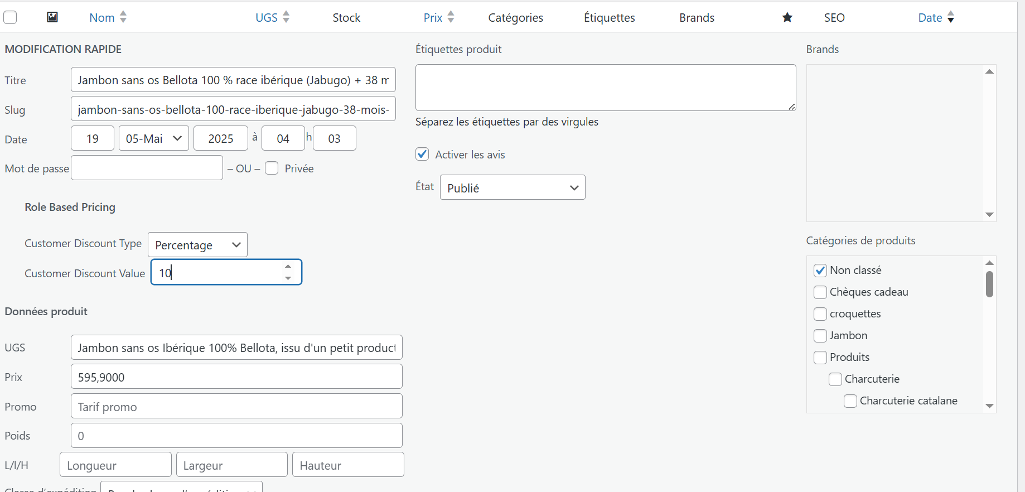
Task: Open the Customer Discount Type dropdown
Action: coord(197,245)
